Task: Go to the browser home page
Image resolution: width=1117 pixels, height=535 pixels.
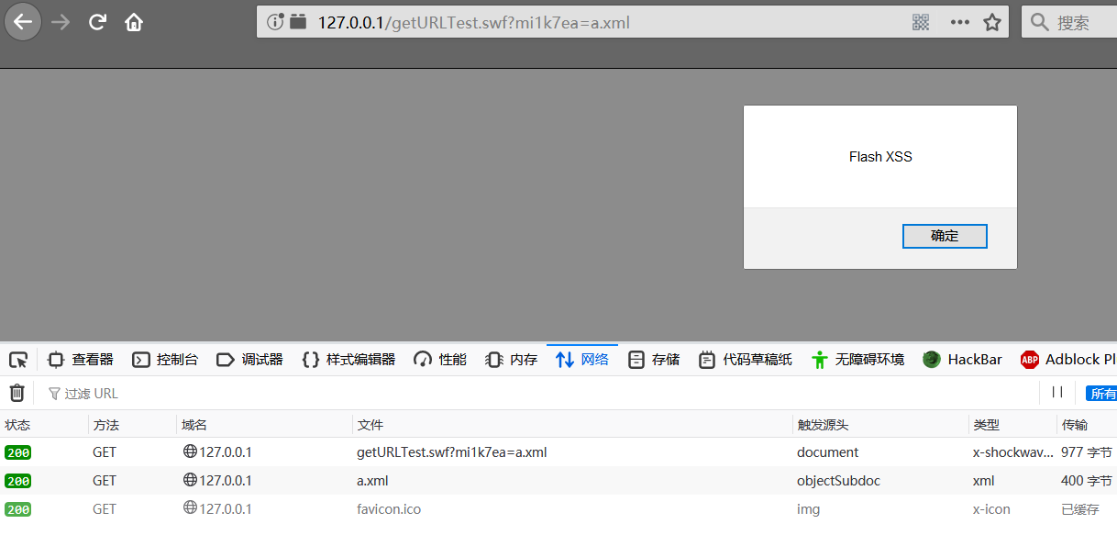Action: click(x=134, y=22)
